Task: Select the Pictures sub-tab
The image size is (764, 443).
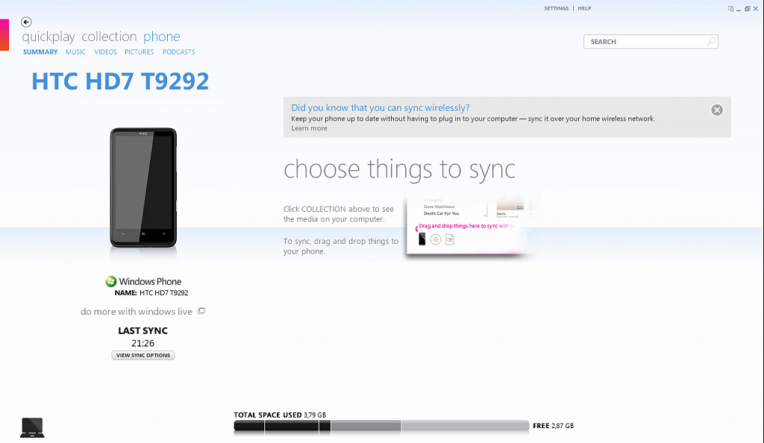Action: pos(140,52)
